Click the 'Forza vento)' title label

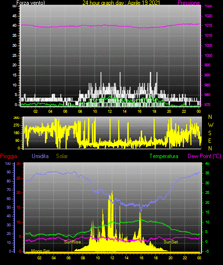click(31, 3)
